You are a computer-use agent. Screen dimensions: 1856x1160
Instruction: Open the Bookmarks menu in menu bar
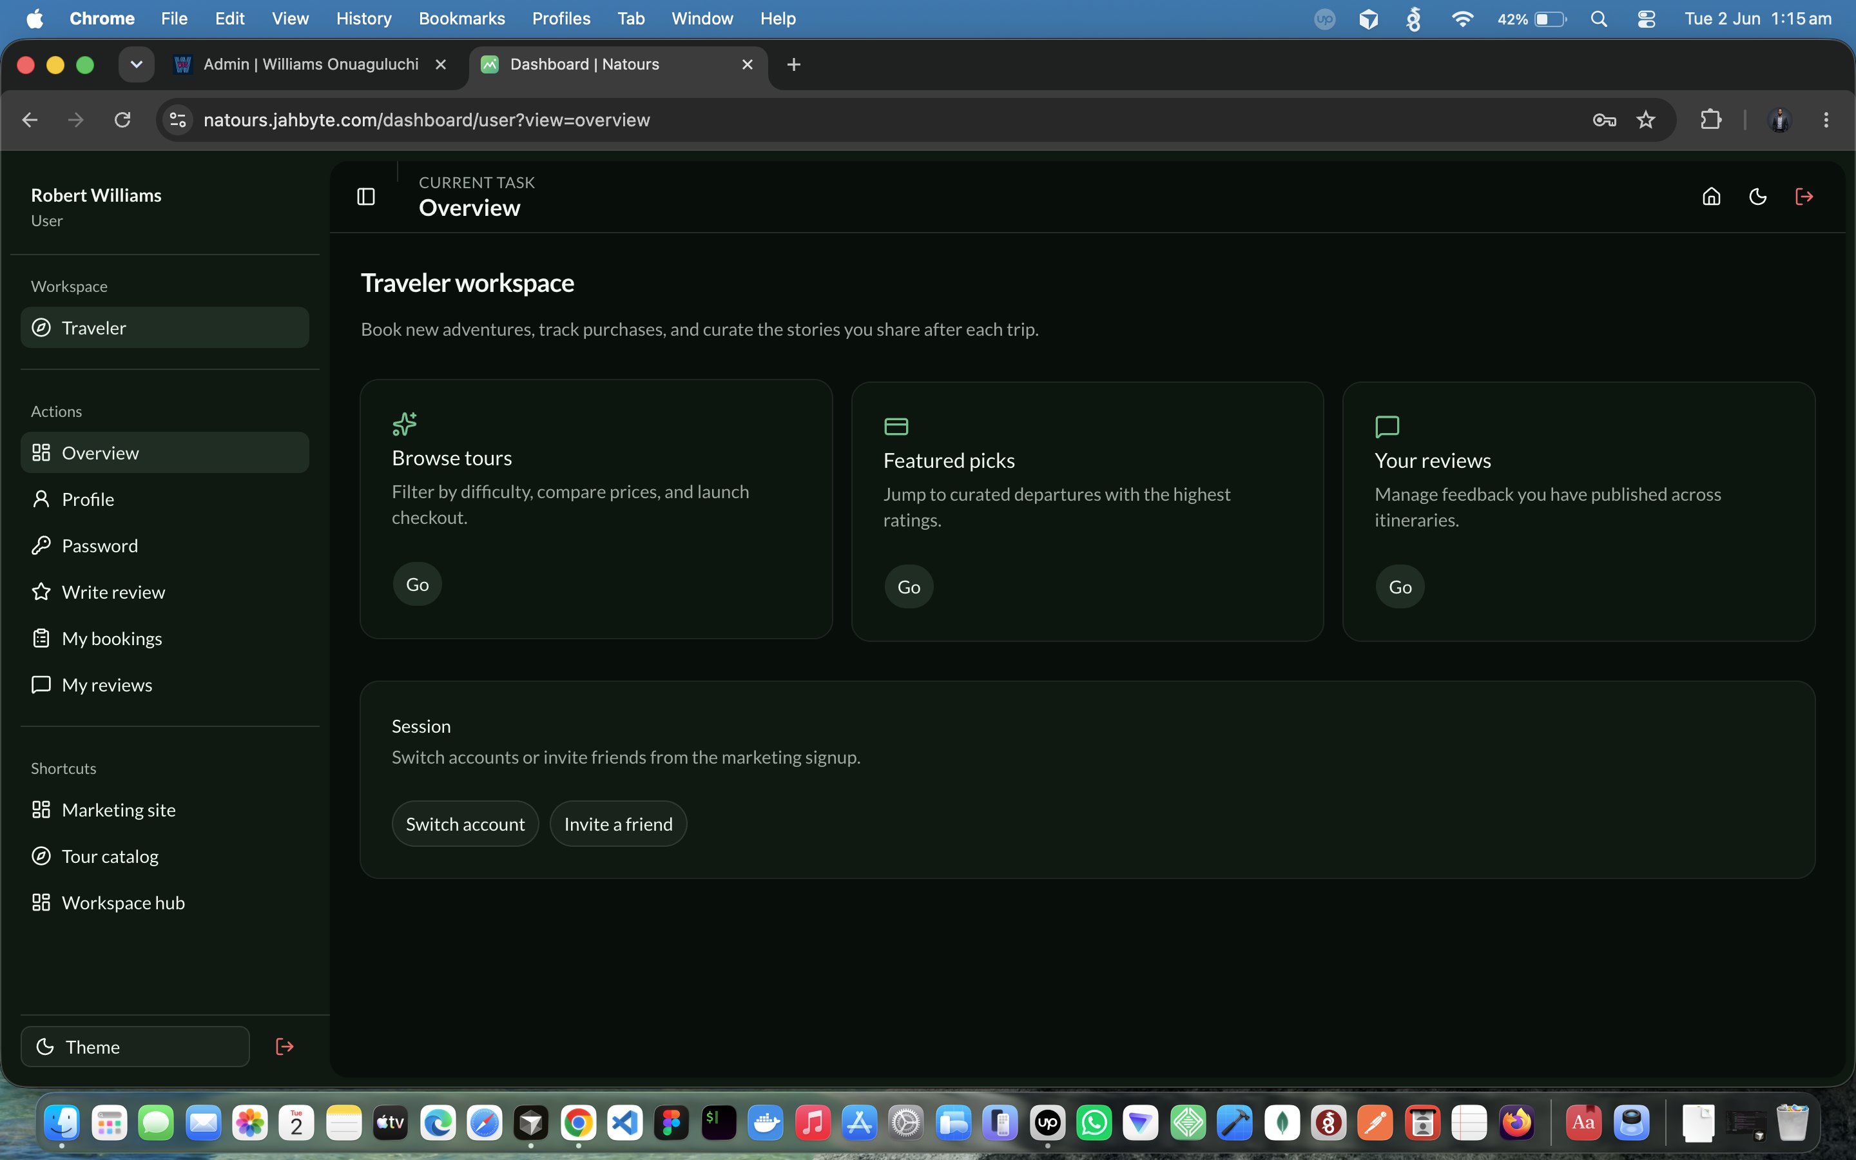click(461, 19)
